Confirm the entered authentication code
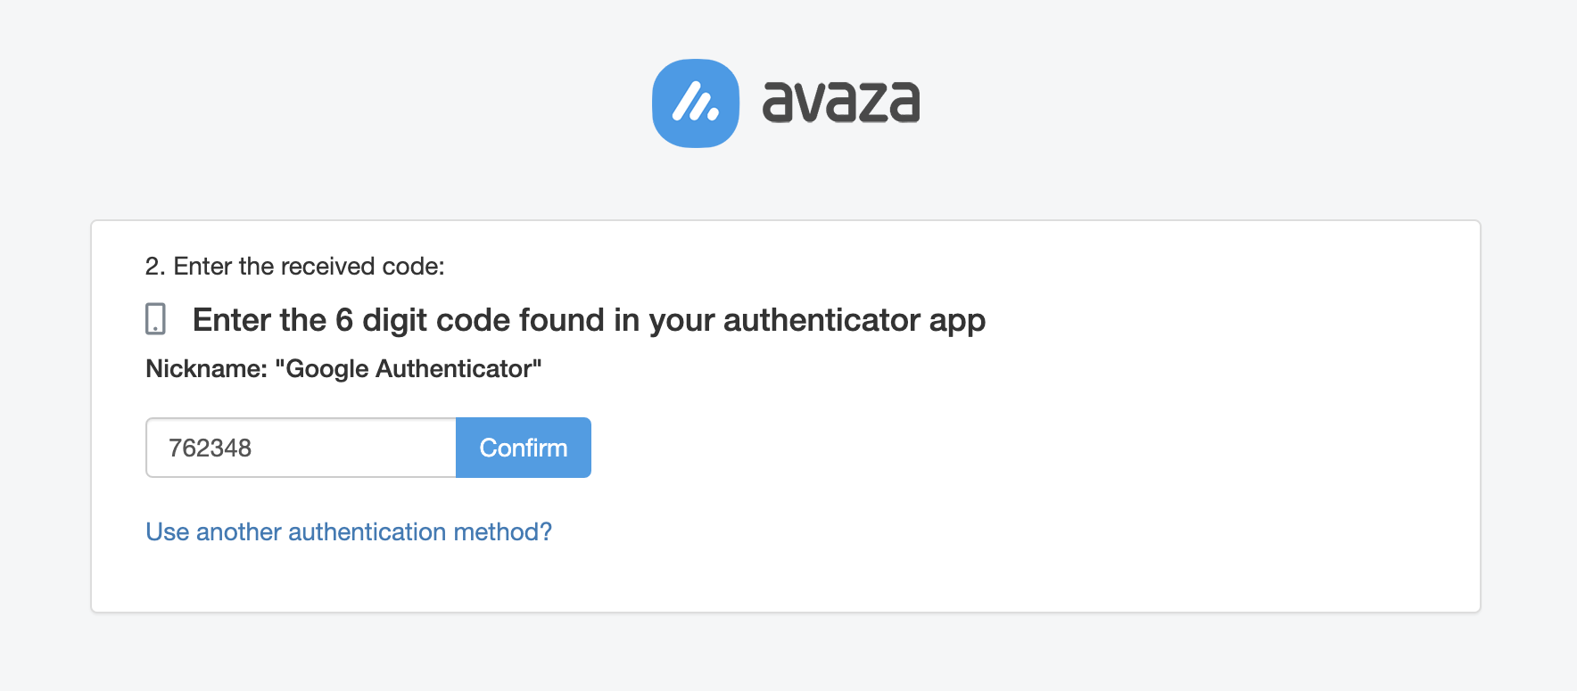The width and height of the screenshot is (1577, 691). point(524,448)
